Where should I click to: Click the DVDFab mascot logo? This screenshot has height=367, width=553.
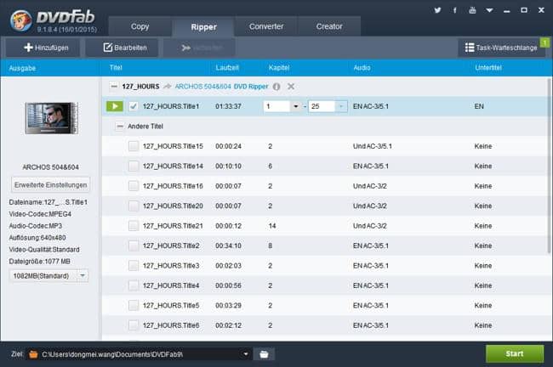[x=20, y=20]
